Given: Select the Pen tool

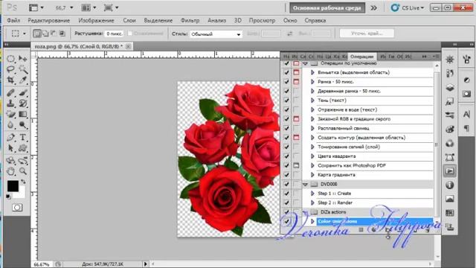Looking at the screenshot, I should 11,137.
